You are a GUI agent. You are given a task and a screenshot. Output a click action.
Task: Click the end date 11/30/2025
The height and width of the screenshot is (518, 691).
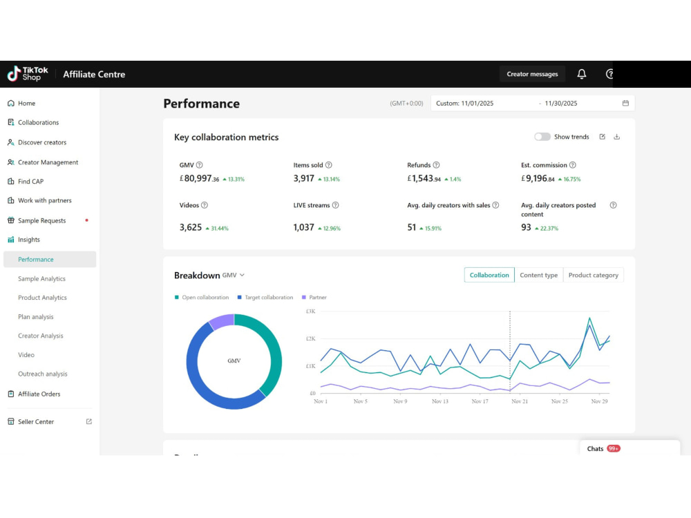click(x=561, y=103)
